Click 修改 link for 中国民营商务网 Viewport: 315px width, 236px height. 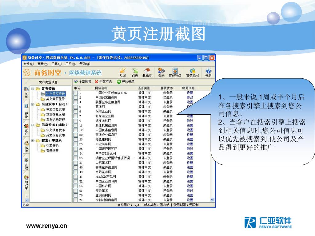(190, 97)
